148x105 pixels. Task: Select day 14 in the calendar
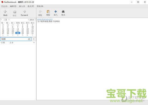[18, 29]
